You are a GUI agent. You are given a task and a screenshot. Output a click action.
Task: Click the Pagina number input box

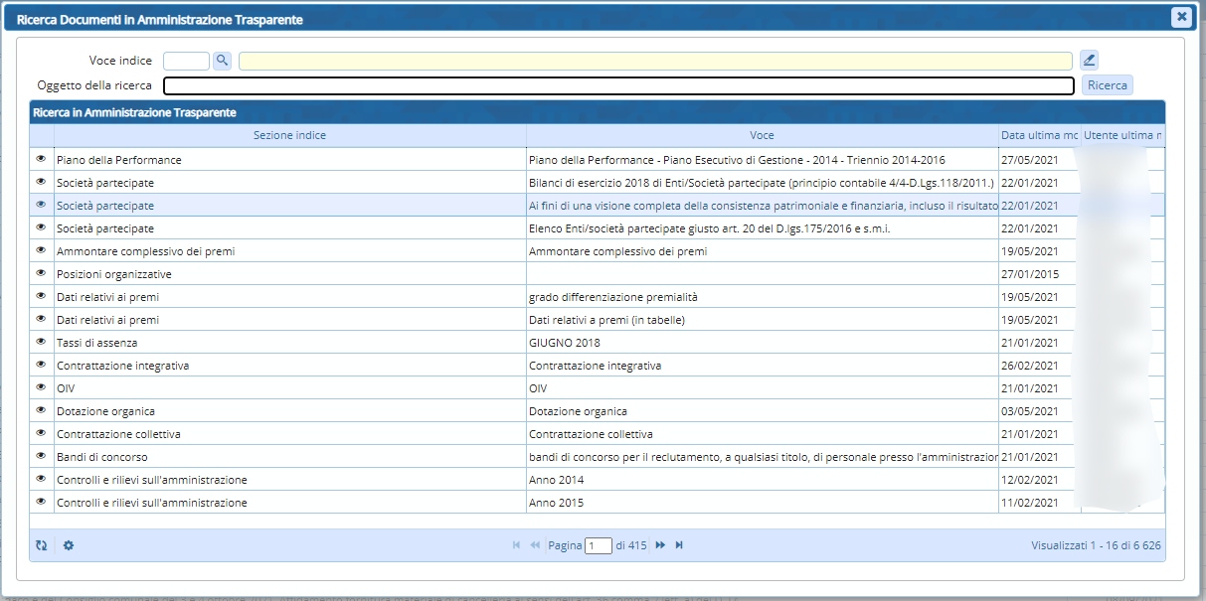599,545
